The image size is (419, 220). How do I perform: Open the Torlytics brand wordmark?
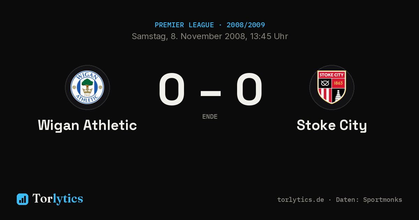click(58, 199)
